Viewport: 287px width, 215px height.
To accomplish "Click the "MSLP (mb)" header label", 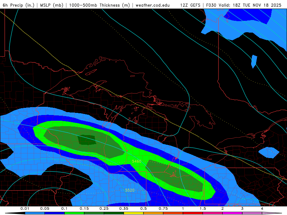I will pyautogui.click(x=52, y=5).
